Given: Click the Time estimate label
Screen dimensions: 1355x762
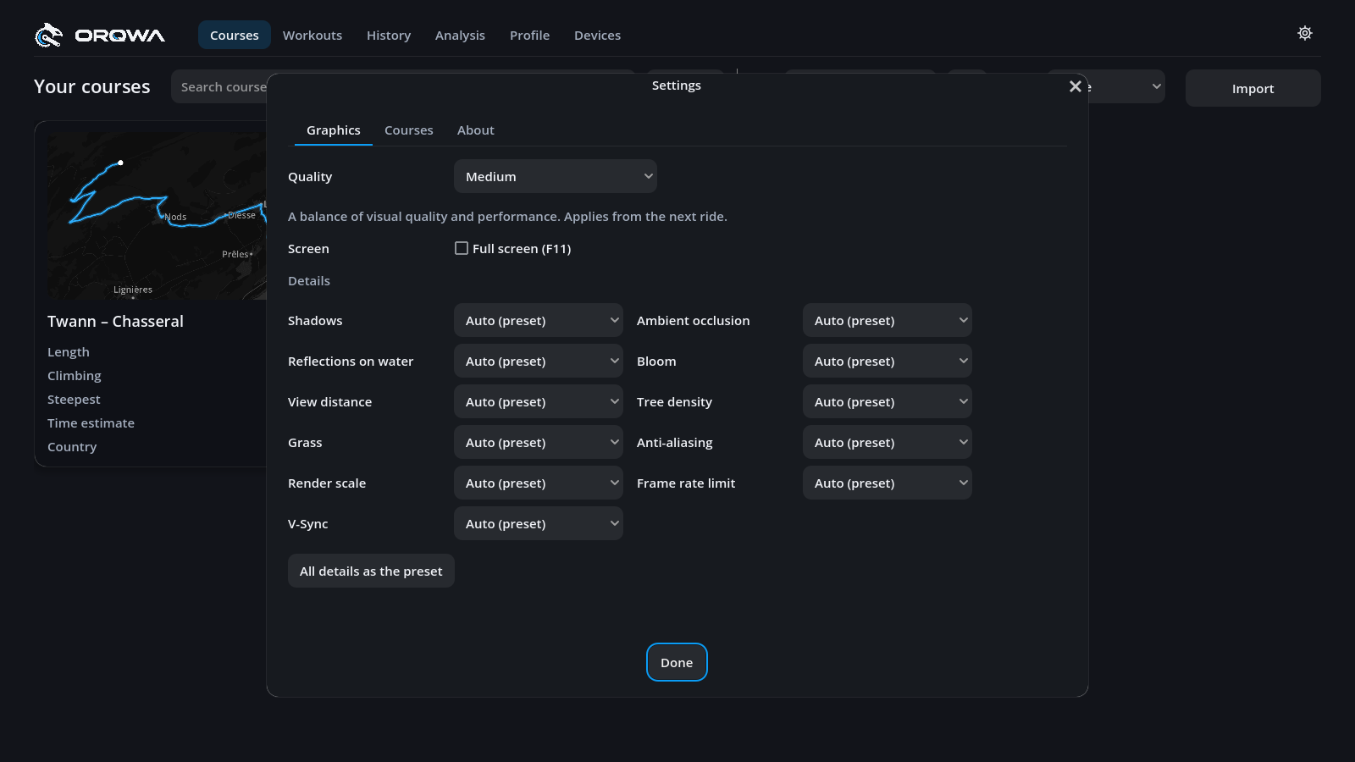Looking at the screenshot, I should click(91, 423).
